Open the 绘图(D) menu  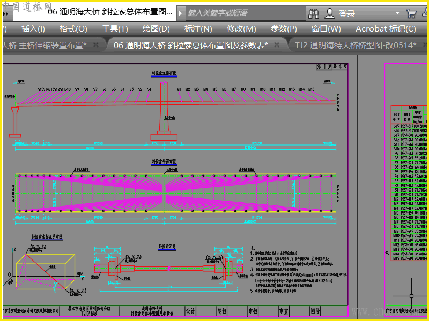(156, 29)
